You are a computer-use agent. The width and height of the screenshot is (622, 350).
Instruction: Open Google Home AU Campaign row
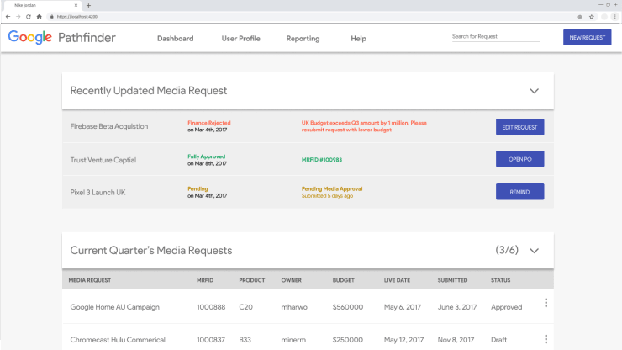(x=308, y=307)
